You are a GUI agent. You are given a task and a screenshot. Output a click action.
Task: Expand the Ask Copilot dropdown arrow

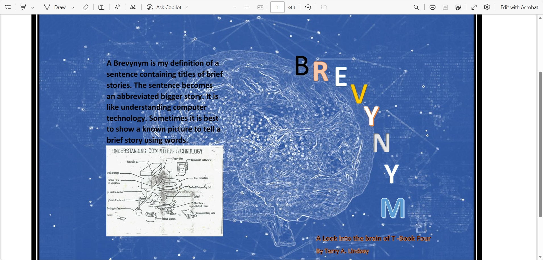pyautogui.click(x=186, y=7)
